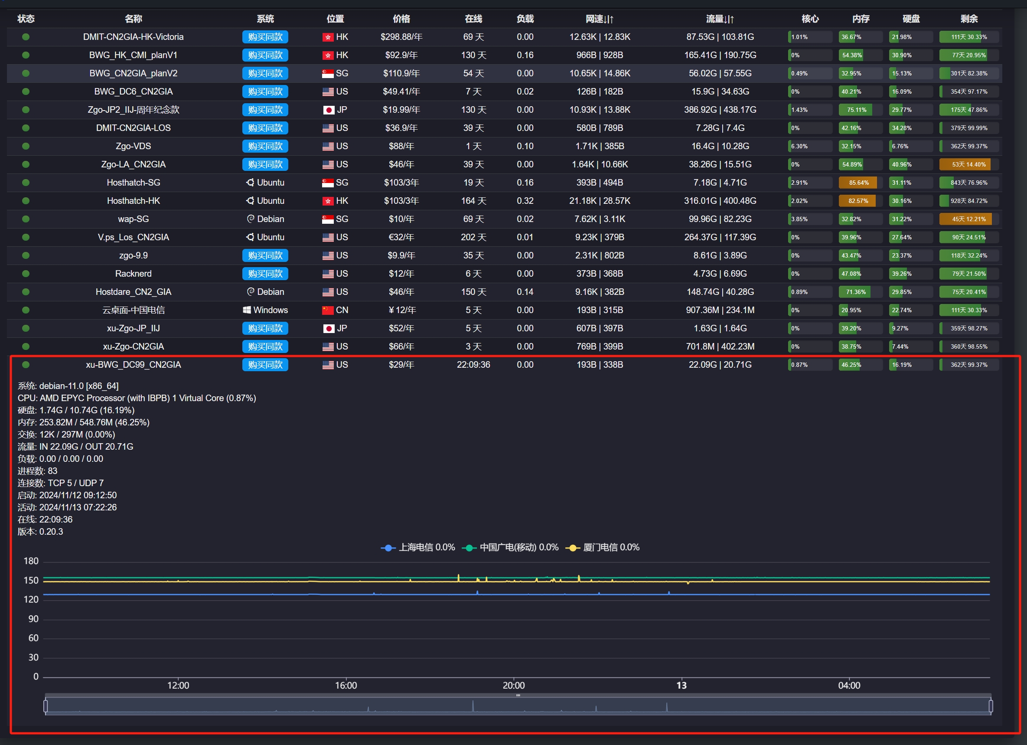Toggle 厦门电信 series in chart legend
Screen dimensions: 1027x745
pos(603,547)
